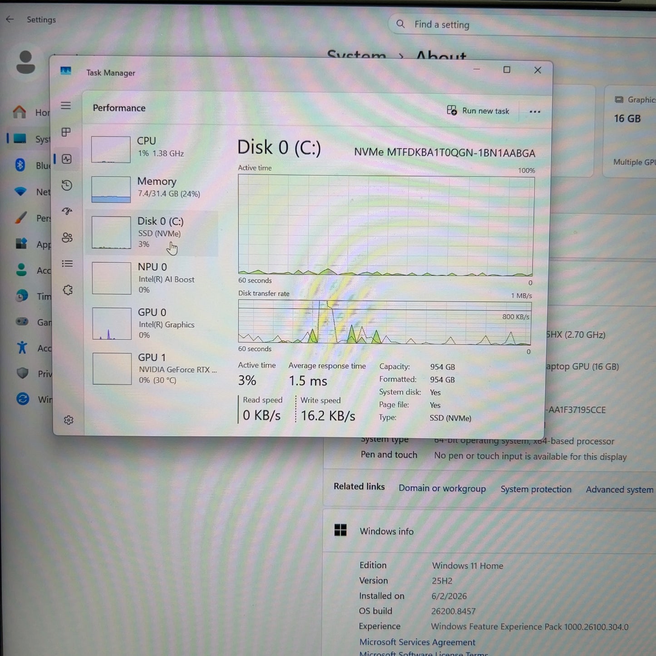This screenshot has width=656, height=656.
Task: Click the 1.5 ms average response time
Action: click(308, 380)
